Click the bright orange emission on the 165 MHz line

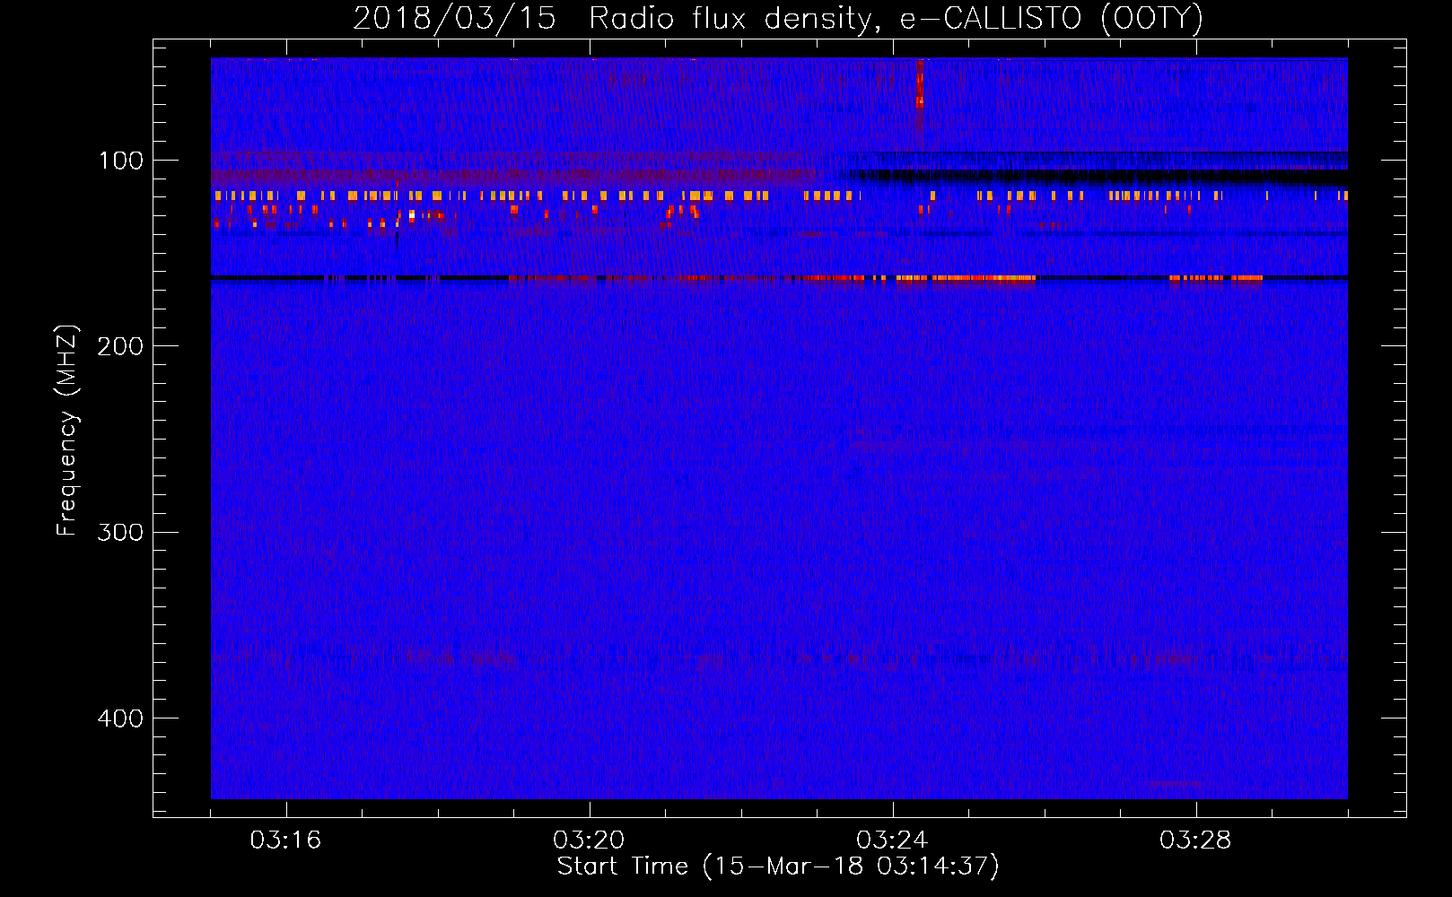(966, 278)
